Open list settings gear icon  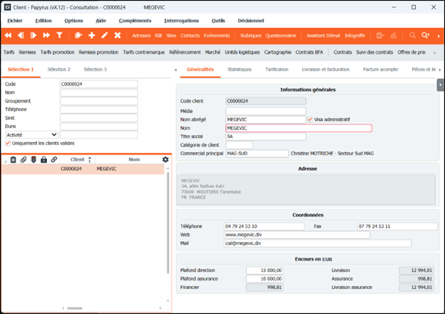point(166,159)
